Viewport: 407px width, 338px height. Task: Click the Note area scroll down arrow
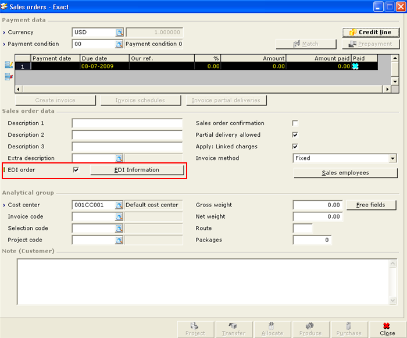[x=392, y=301]
